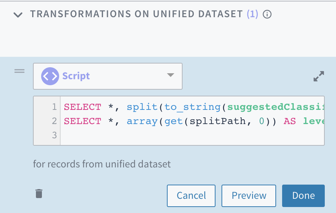Click the 'to_string' function name in line 1
336x213 pixels.
(192, 107)
